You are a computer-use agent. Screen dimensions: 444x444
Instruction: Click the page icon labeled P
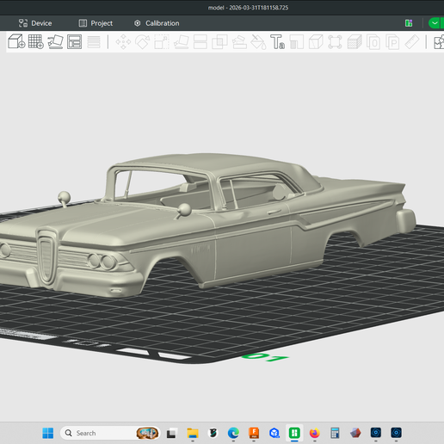392,42
